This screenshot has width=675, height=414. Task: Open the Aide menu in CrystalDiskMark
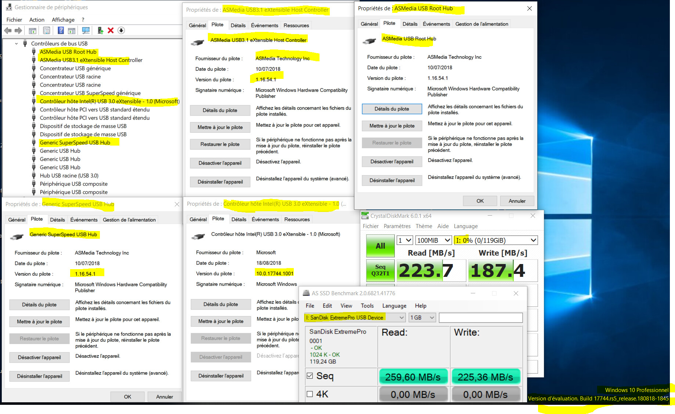pyautogui.click(x=443, y=226)
